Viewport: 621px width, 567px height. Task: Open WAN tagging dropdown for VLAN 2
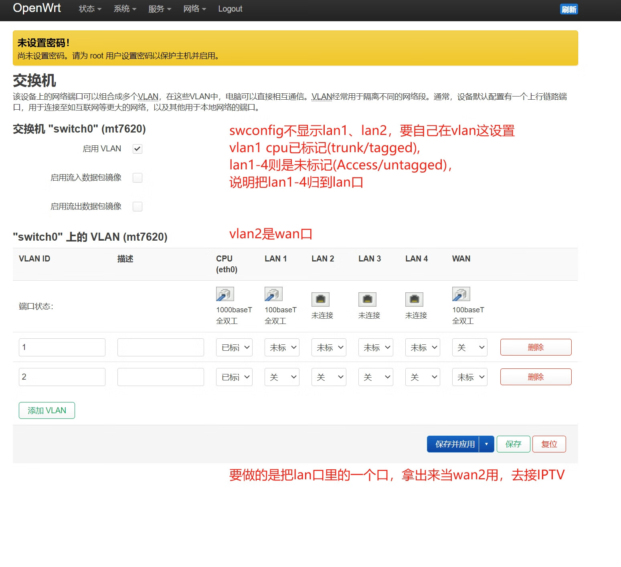click(469, 377)
